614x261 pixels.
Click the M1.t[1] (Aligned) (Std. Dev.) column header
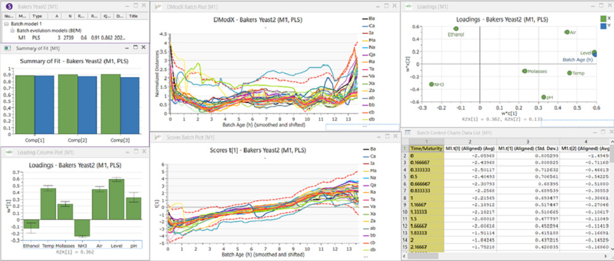[528, 148]
